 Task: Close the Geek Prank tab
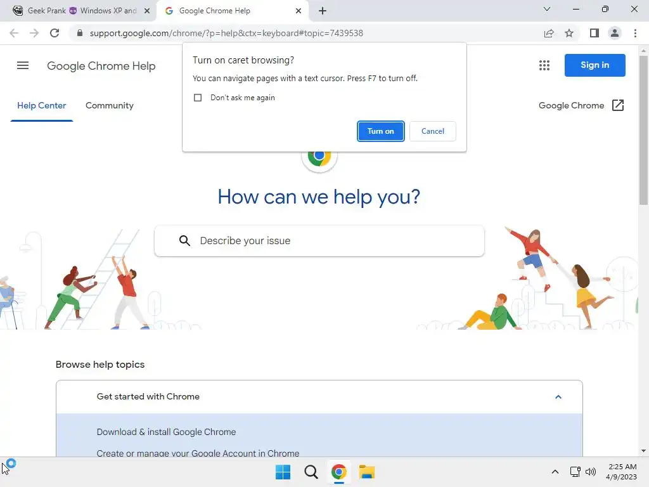tap(147, 11)
